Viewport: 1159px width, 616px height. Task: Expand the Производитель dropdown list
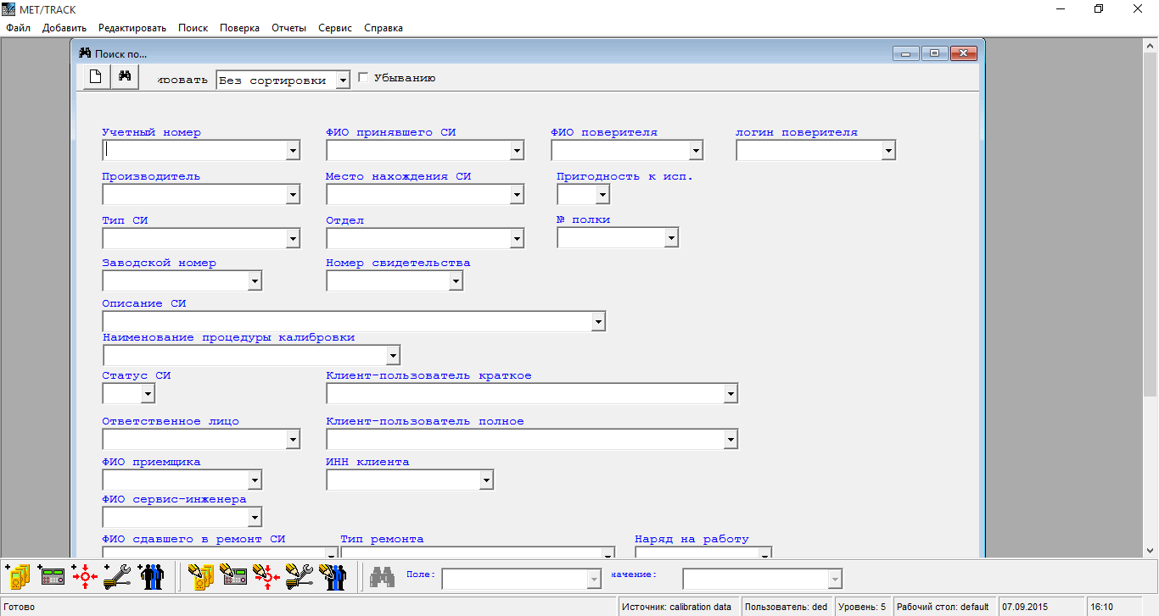[x=293, y=195]
